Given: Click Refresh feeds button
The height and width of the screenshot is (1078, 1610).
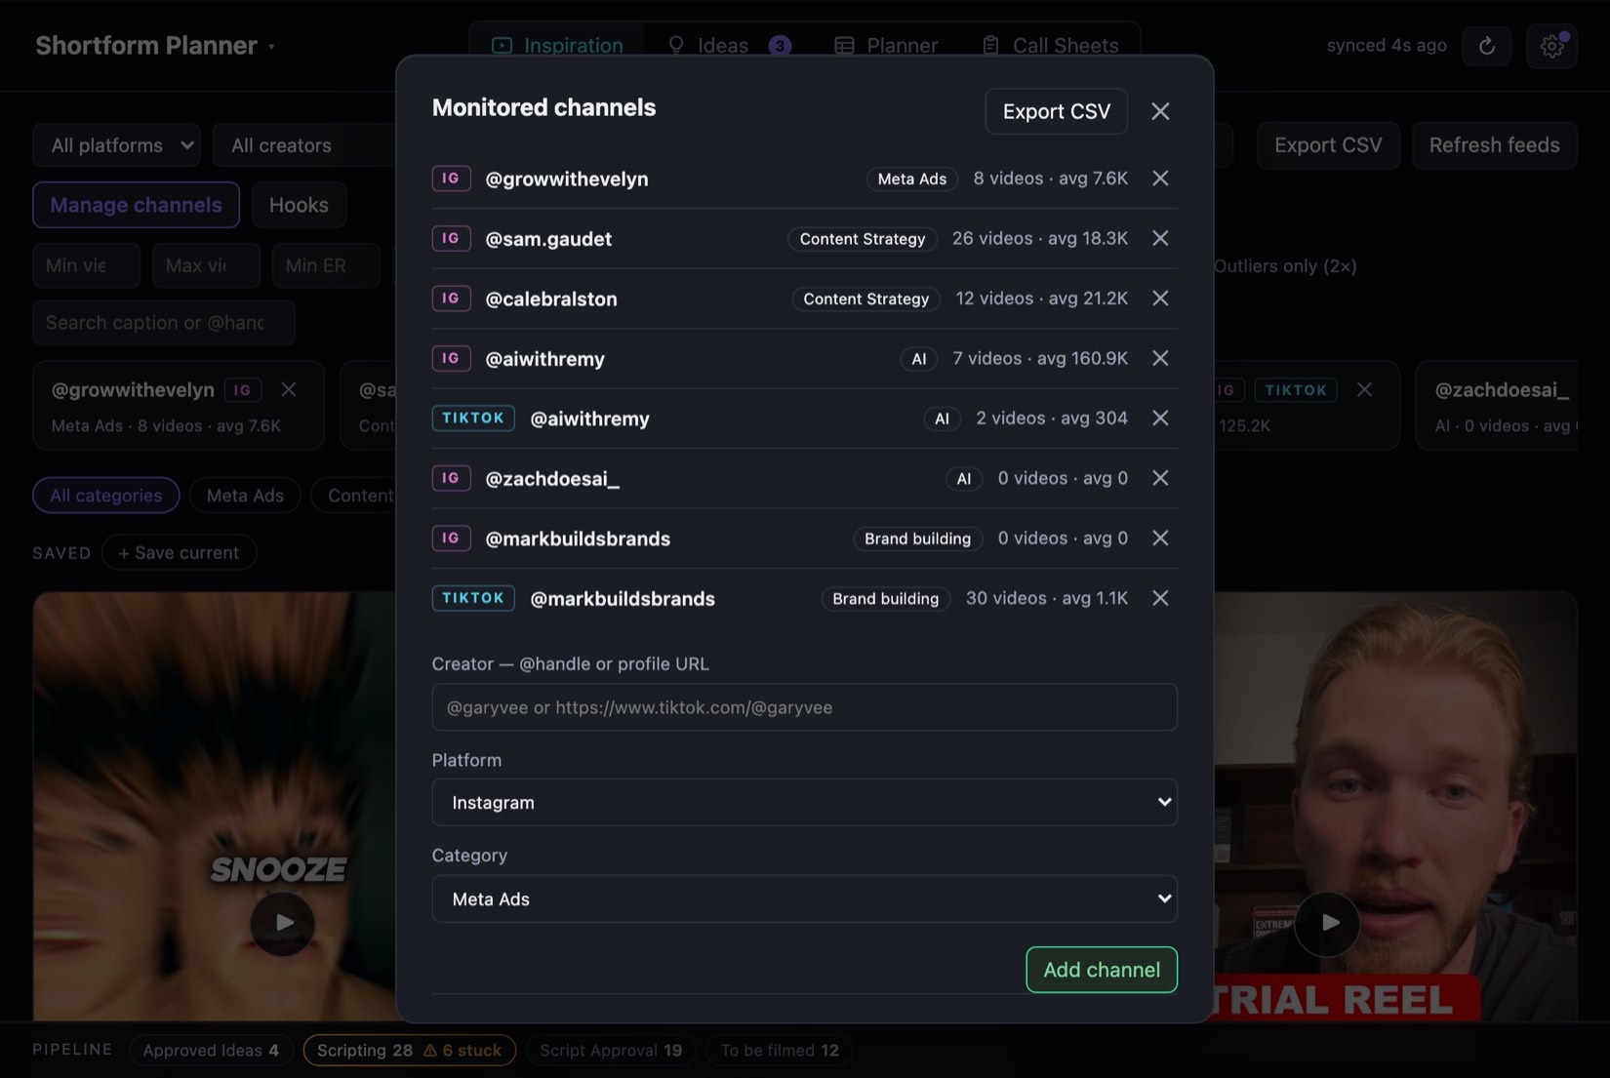Looking at the screenshot, I should (1494, 145).
